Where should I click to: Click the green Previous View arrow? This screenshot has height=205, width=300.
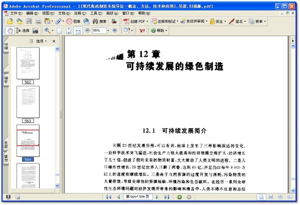click(179, 197)
